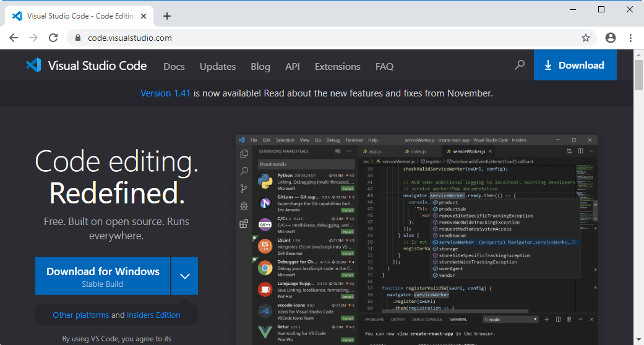
Task: Click the Extensions blocks icon in the editor screenshot
Action: coord(244,223)
